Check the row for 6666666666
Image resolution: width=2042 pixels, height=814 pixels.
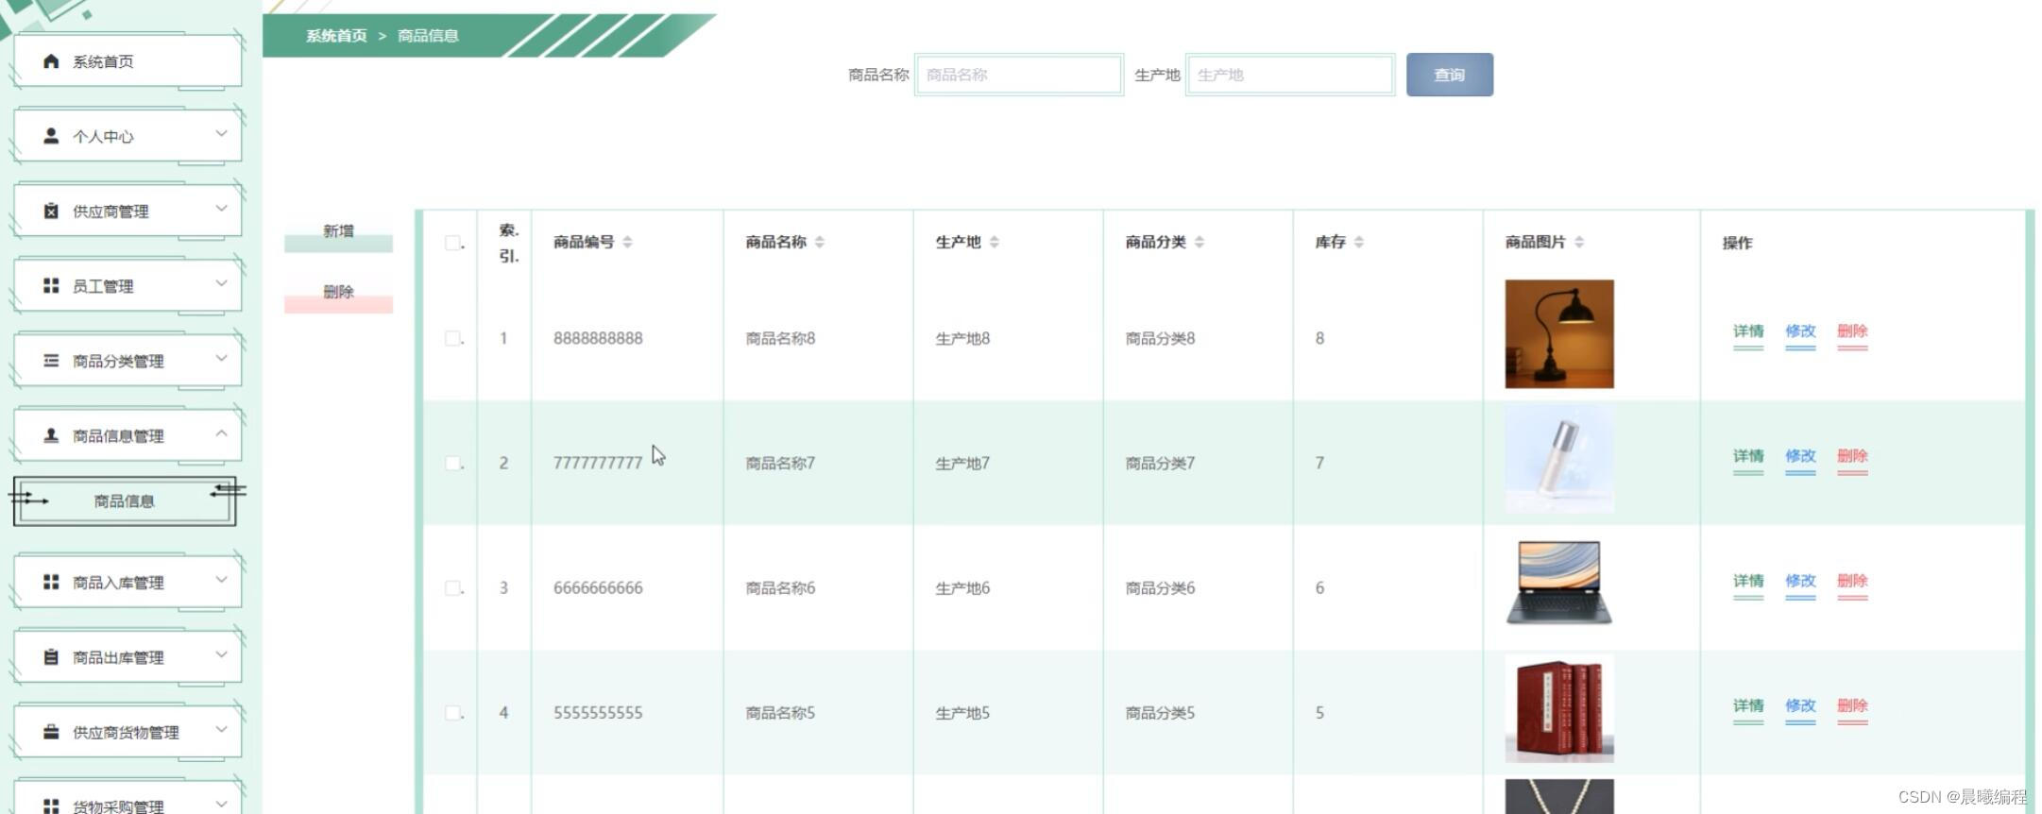click(453, 587)
